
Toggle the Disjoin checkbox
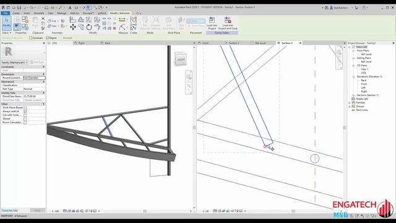click(47, 38)
